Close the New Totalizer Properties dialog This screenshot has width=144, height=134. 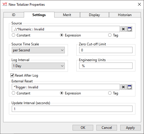139,4
